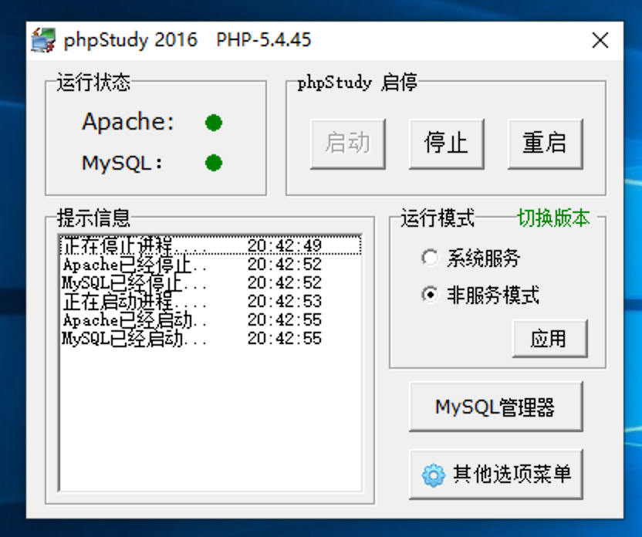Select log row 正在启动进程 20:42:53
Screen dimensions: 642x537
[x=211, y=301]
